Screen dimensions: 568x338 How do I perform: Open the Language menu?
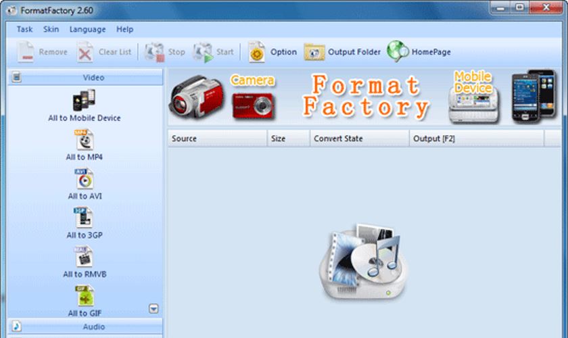(x=87, y=29)
